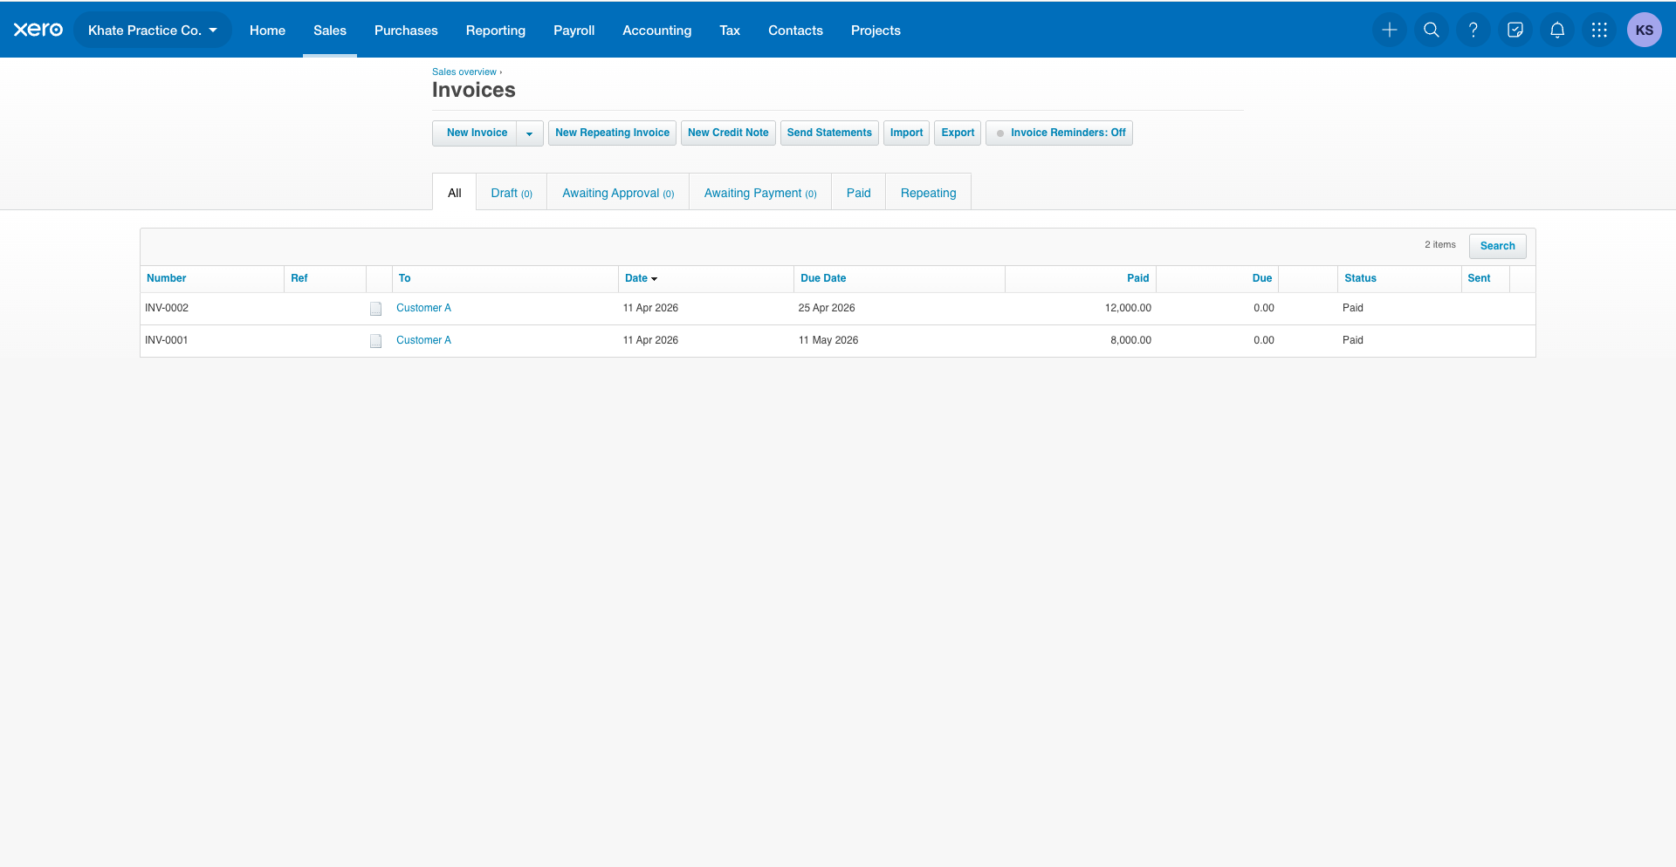Open the Home menu
This screenshot has width=1676, height=867.
click(267, 30)
